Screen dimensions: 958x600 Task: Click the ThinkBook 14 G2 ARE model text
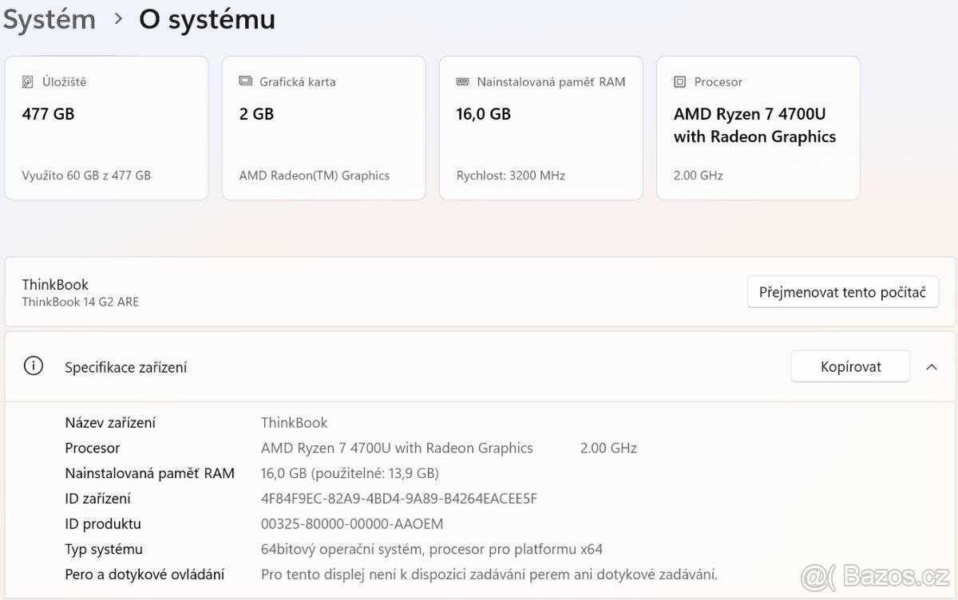pos(80,302)
